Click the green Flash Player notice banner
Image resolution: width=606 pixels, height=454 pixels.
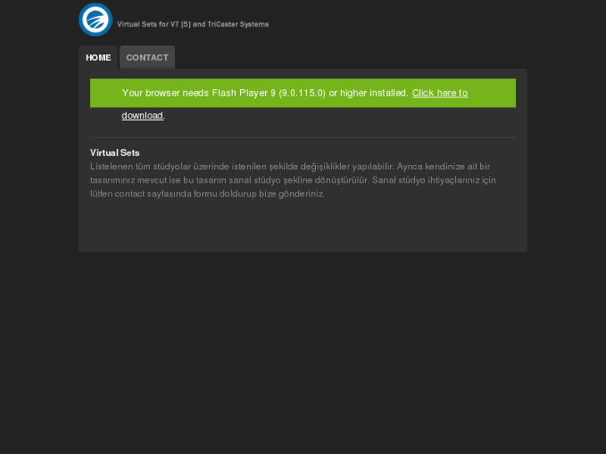pos(303,93)
